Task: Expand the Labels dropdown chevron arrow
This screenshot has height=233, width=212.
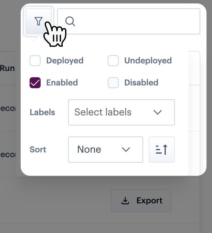Action: tap(157, 112)
